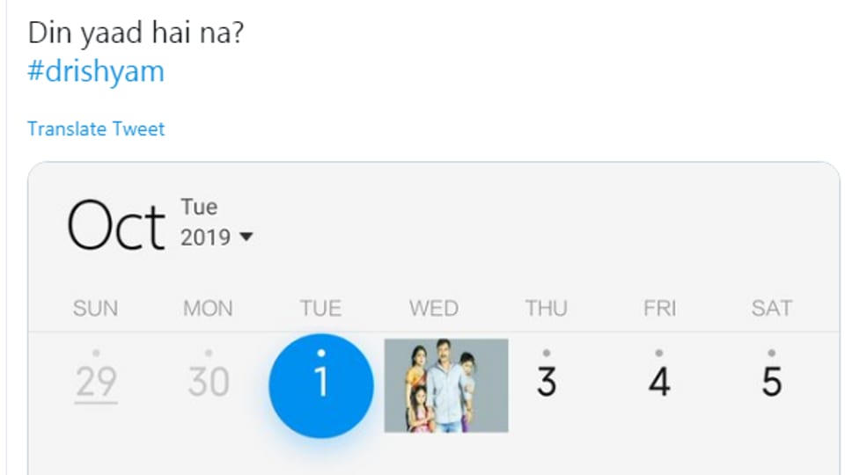845x475 pixels.
Task: Open the family photo on Wednesday
Action: click(446, 385)
